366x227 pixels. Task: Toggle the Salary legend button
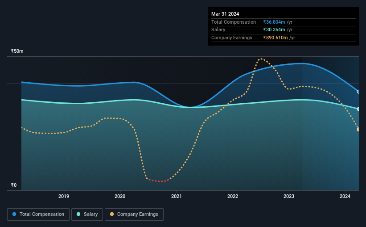click(87, 214)
